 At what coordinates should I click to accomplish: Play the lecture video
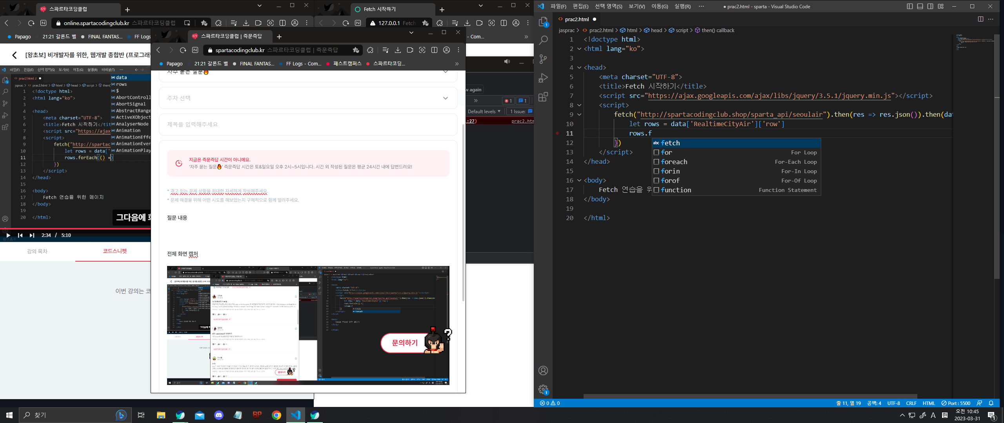(x=8, y=235)
